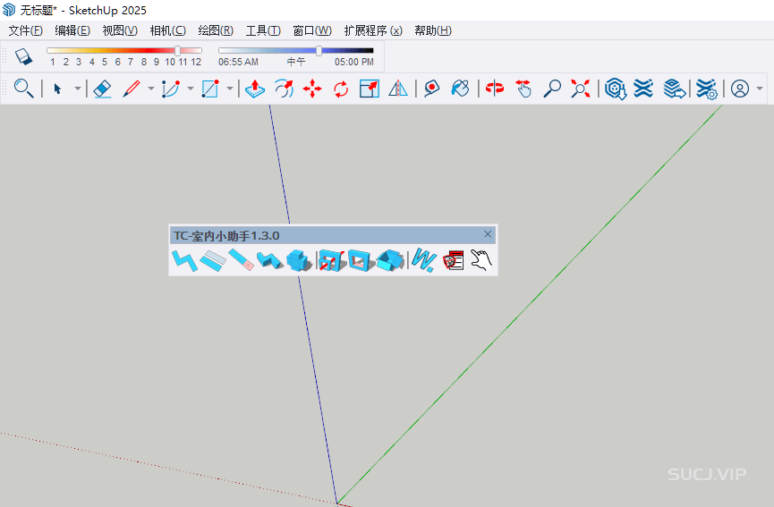Open the 帮助(H) menu
The height and width of the screenshot is (507, 774).
[433, 30]
